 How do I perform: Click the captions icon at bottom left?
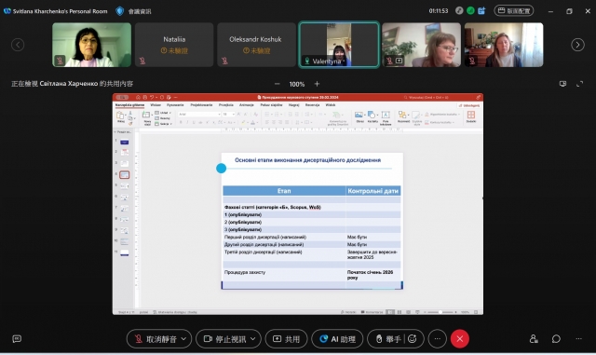(17, 338)
